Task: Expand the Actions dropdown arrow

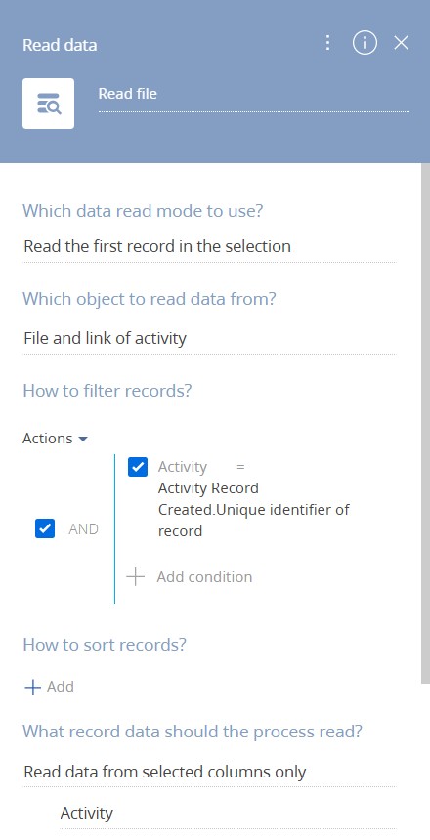Action: [x=82, y=439]
